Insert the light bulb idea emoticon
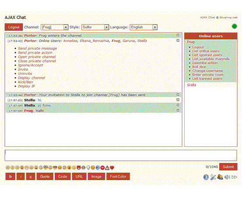Viewport: 242px width, 198px height. pos(88,167)
